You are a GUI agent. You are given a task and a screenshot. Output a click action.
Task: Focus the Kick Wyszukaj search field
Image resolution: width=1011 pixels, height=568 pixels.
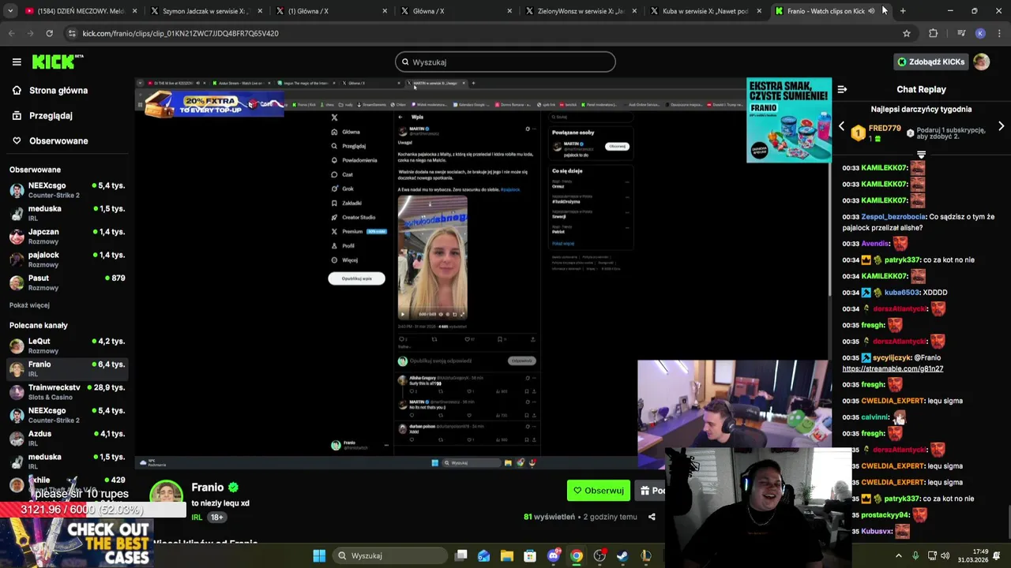(x=505, y=62)
